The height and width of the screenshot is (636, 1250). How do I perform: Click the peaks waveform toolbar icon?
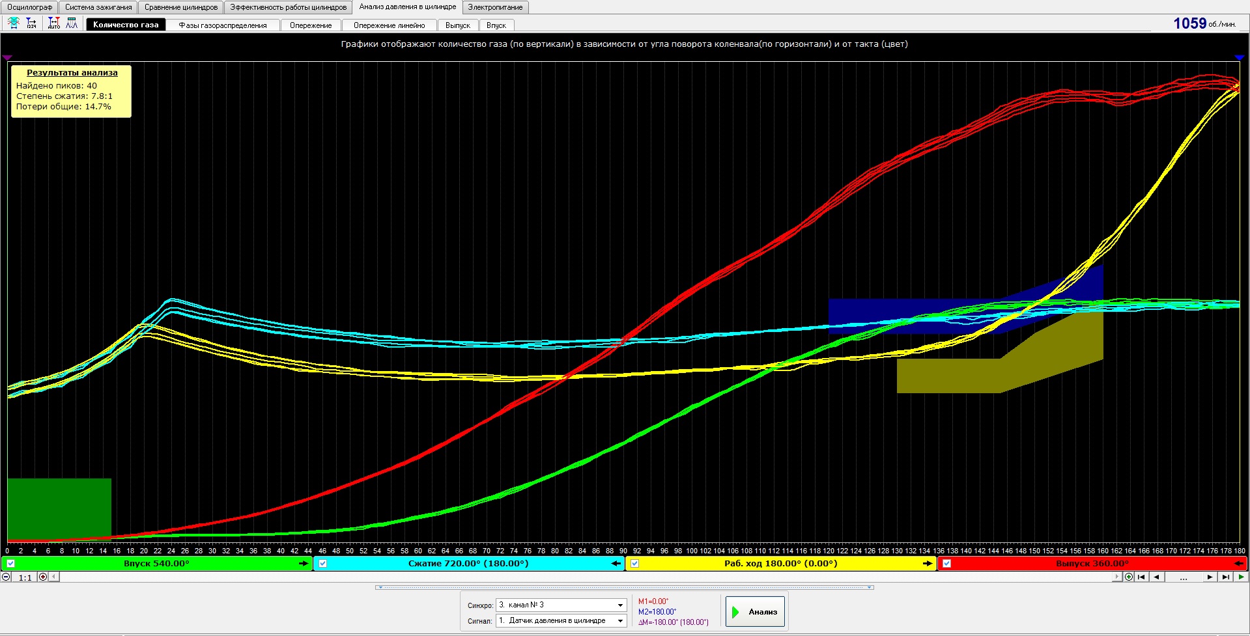click(x=72, y=23)
